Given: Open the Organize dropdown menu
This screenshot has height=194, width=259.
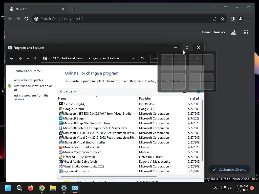Looking at the screenshot, I should coord(68,91).
